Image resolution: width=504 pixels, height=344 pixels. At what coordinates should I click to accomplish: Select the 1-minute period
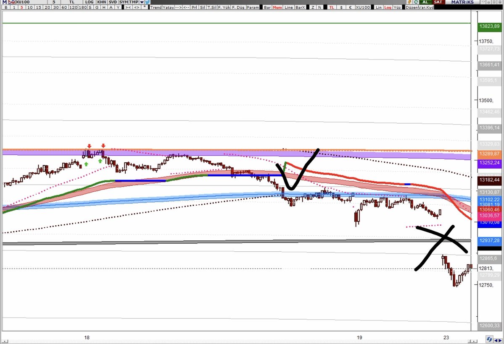(14, 7)
